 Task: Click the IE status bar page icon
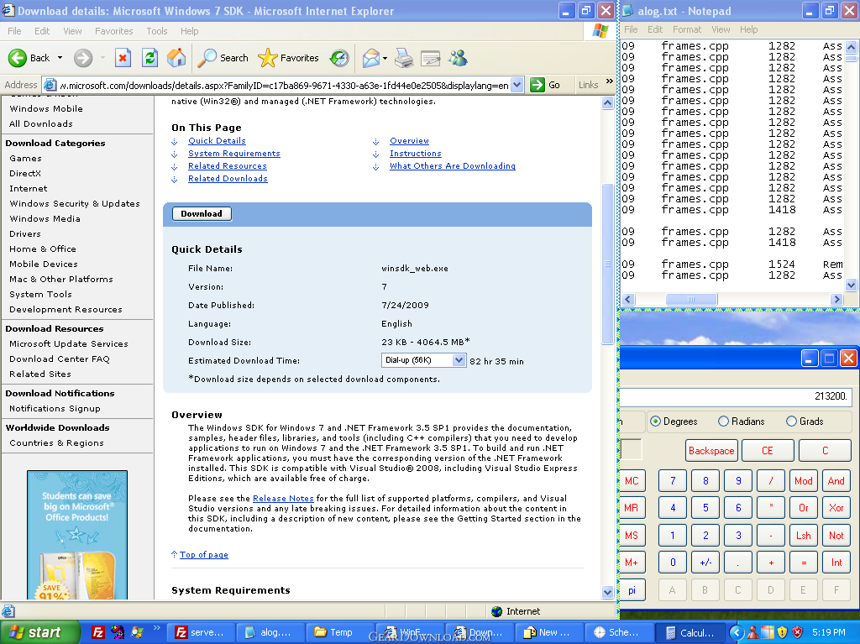pyautogui.click(x=8, y=611)
